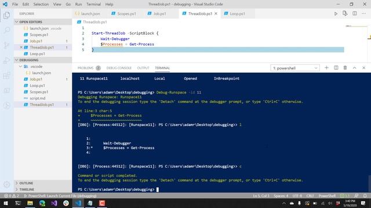Open the Selection menu
371x208 pixels.
pyautogui.click(x=41, y=4)
